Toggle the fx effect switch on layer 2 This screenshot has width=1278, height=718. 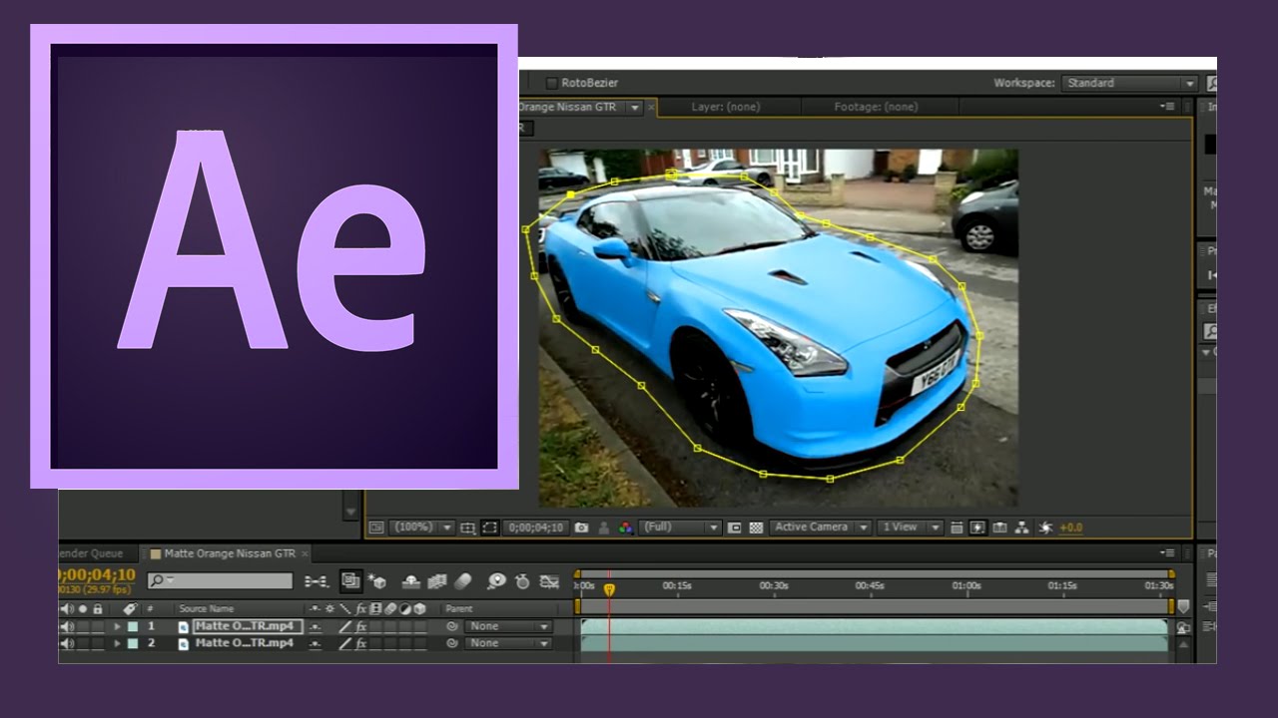[x=361, y=643]
